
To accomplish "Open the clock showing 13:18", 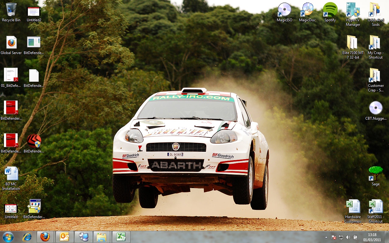I will click(372, 237).
